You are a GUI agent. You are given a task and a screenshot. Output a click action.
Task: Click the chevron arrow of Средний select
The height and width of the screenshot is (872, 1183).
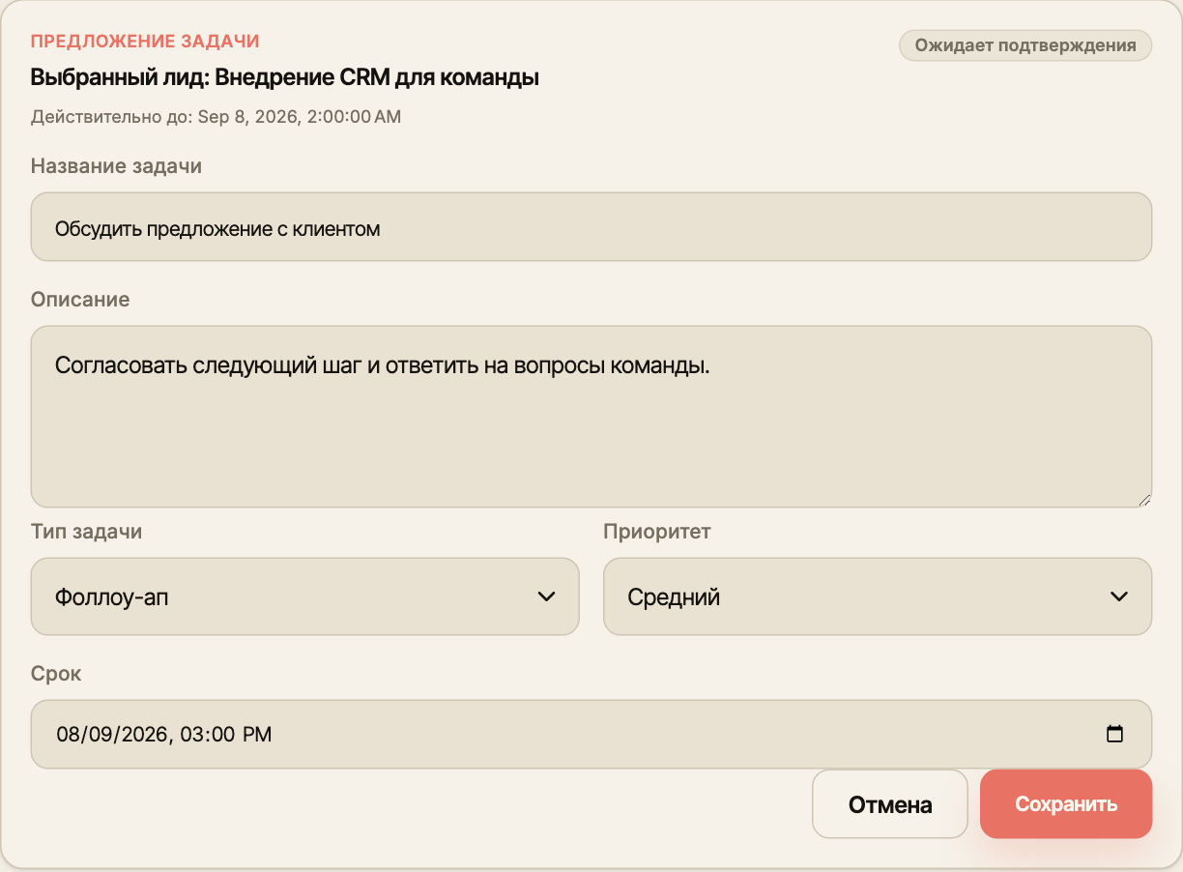(x=1119, y=596)
